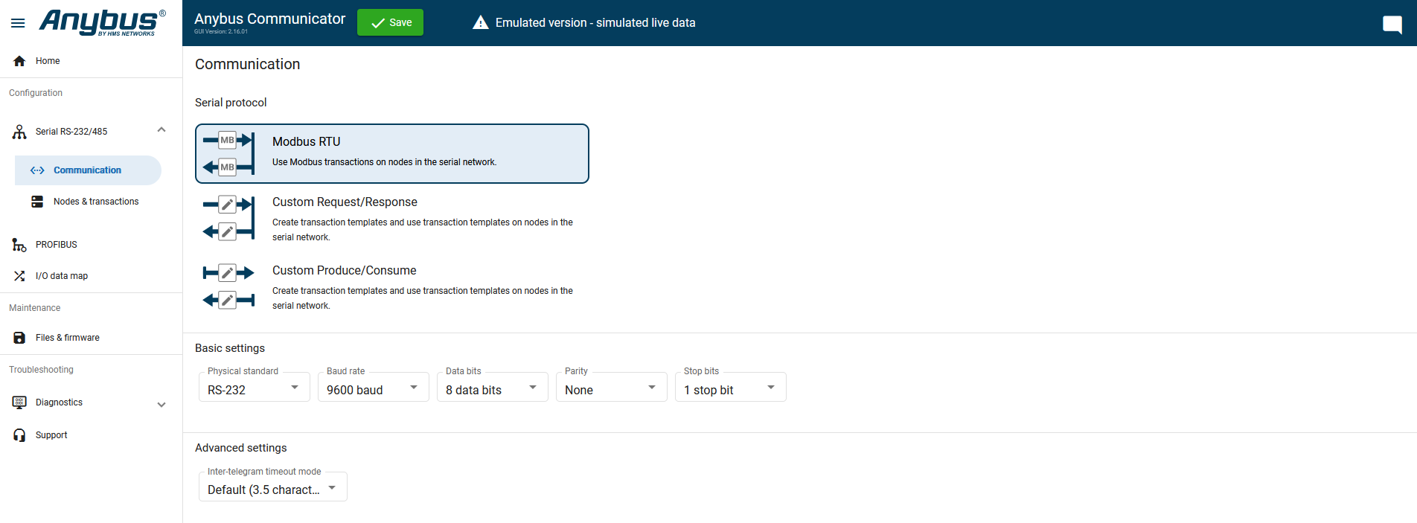Viewport: 1417px width, 523px height.
Task: Select the Custom Request/Response protocol option
Action: click(391, 218)
